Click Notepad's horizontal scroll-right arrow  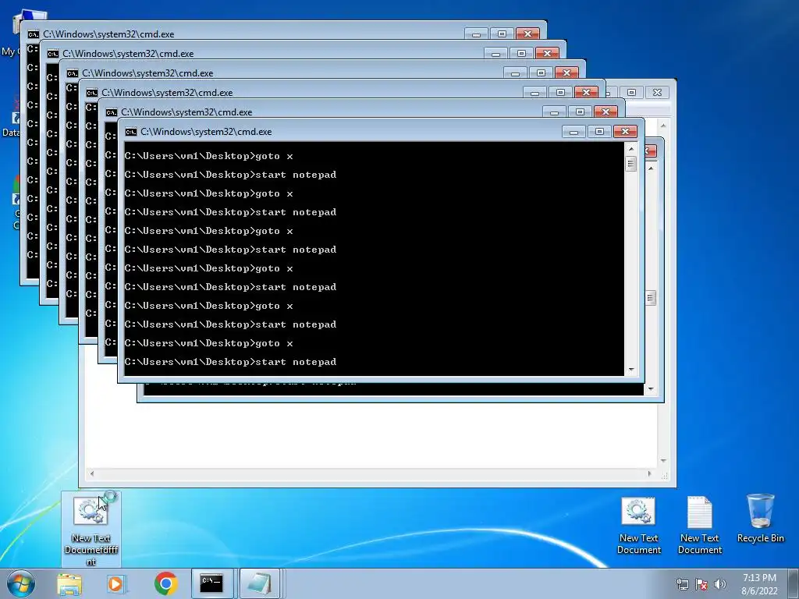pos(649,473)
